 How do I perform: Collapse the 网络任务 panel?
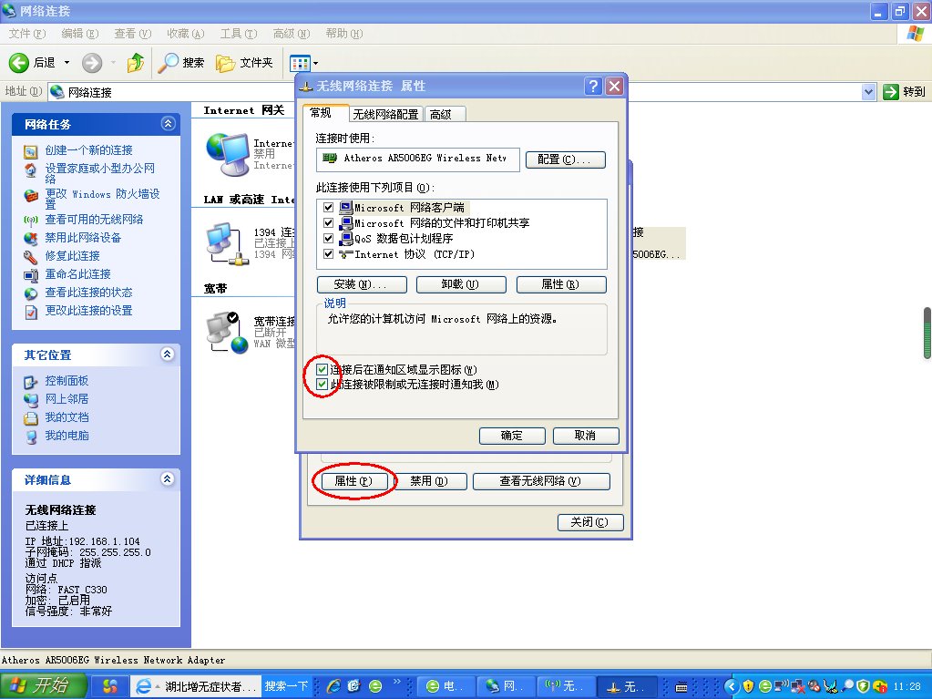point(168,124)
